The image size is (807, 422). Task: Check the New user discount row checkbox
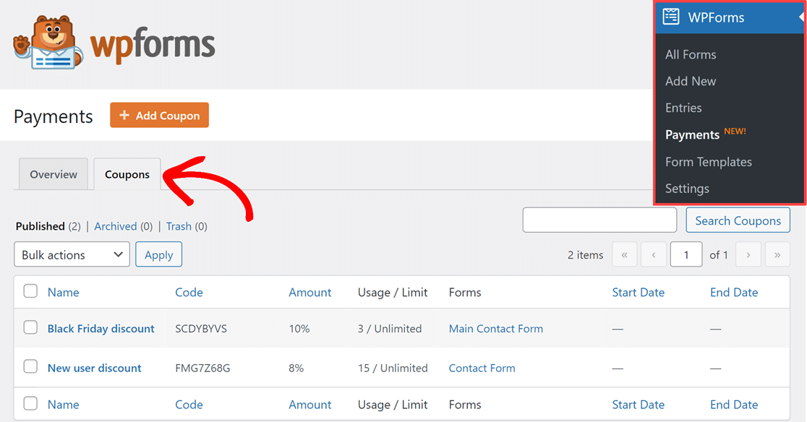point(30,367)
